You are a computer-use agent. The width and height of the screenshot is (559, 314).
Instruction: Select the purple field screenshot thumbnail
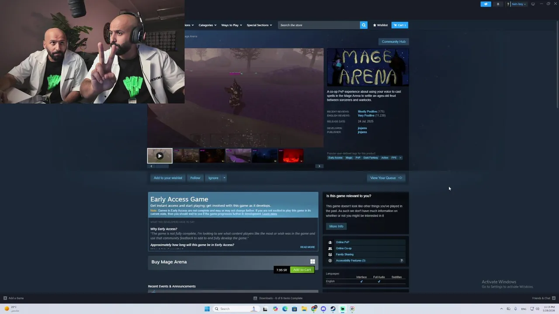tap(238, 156)
